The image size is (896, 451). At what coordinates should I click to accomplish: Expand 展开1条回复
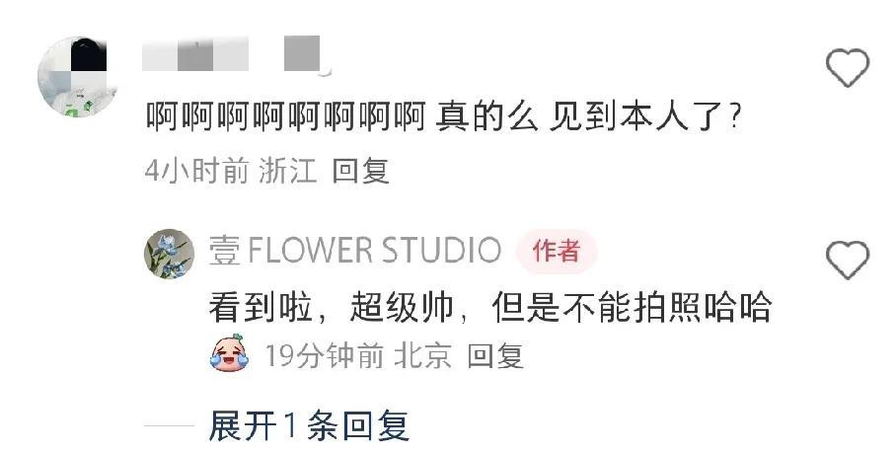[309, 426]
